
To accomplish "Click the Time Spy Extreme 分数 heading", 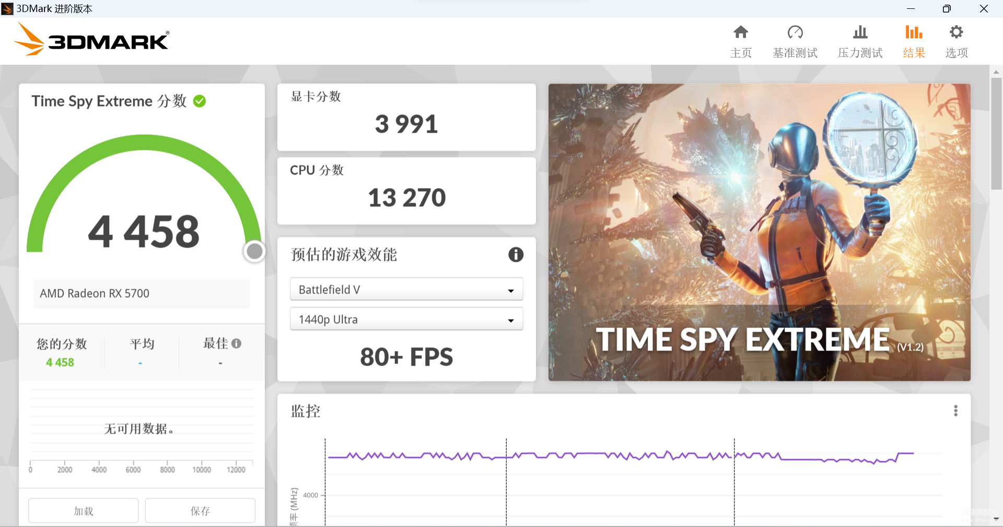I will pos(109,101).
